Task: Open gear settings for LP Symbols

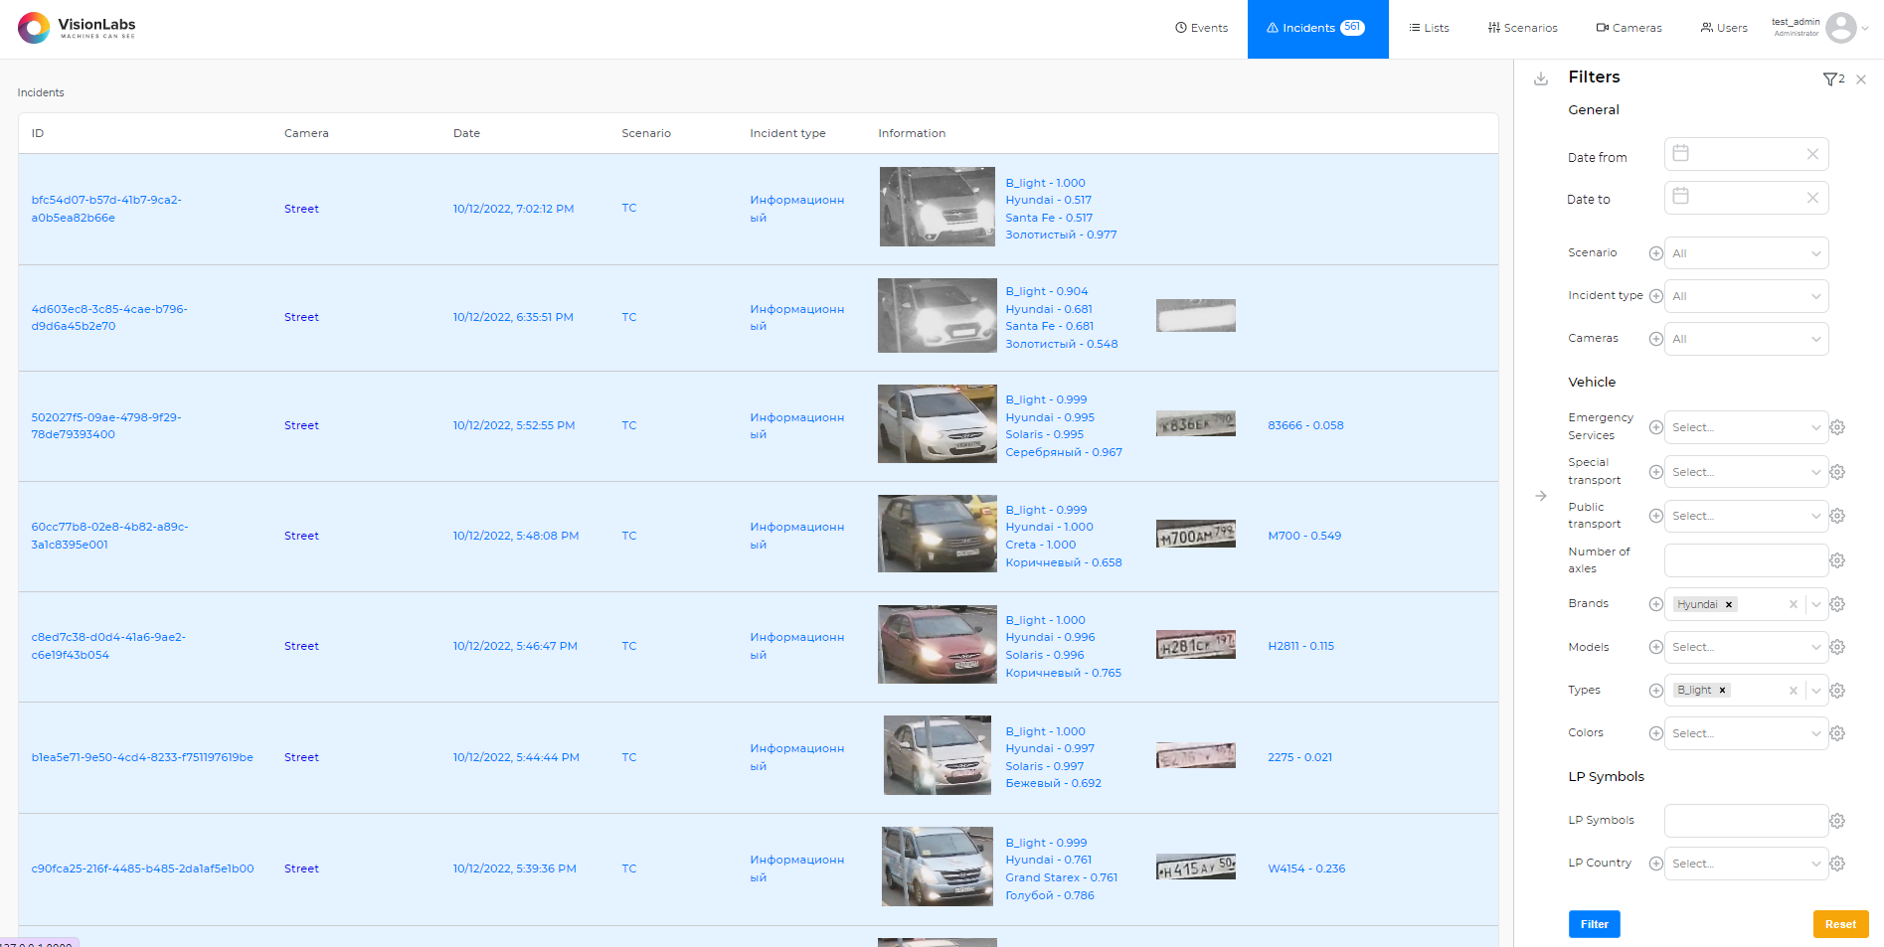Action: coord(1837,821)
